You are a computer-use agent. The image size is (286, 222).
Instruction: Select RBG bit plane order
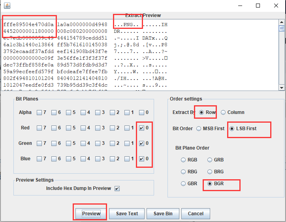(183, 172)
